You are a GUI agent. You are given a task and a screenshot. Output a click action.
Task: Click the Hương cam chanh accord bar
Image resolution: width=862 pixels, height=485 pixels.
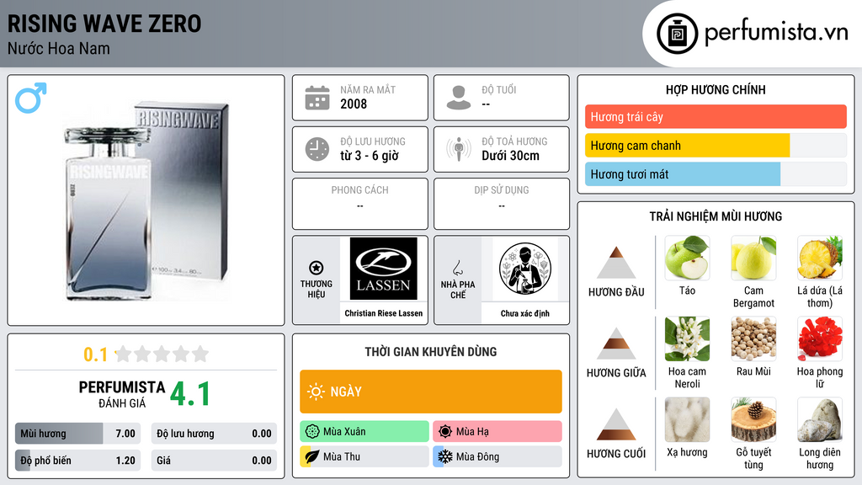click(x=716, y=145)
